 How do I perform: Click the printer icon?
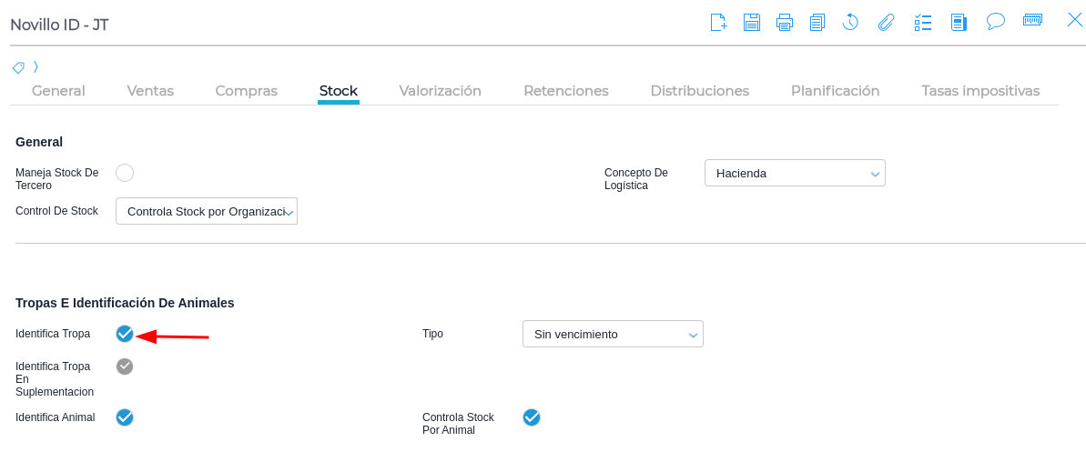click(x=784, y=22)
